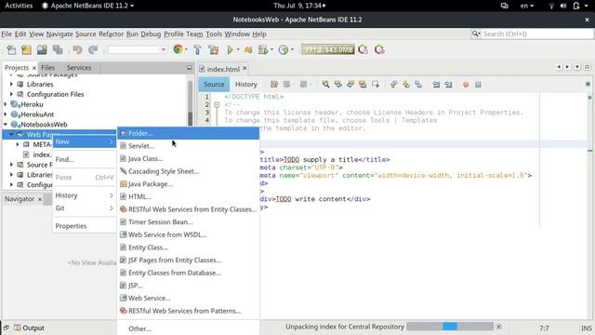The image size is (595, 335).
Task: Select Folder... in New submenu
Action: pos(188,133)
